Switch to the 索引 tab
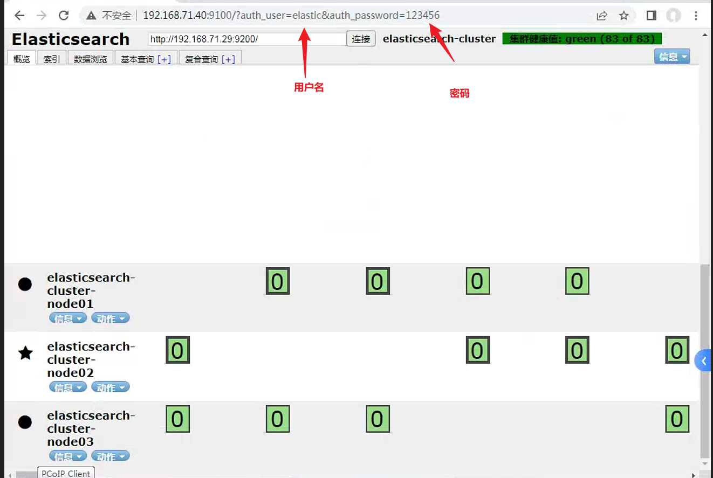This screenshot has height=478, width=713. tap(52, 59)
